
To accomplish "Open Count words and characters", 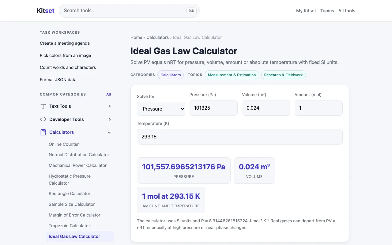I will (x=68, y=67).
